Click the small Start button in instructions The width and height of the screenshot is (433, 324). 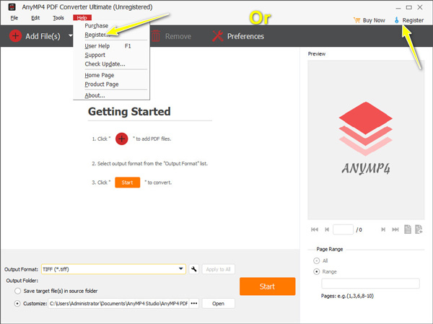pos(127,183)
